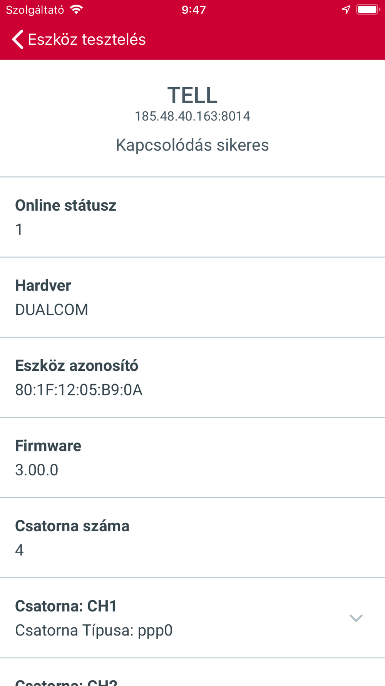Tap the DUALCOM hardware value
The height and width of the screenshot is (686, 385).
(52, 310)
